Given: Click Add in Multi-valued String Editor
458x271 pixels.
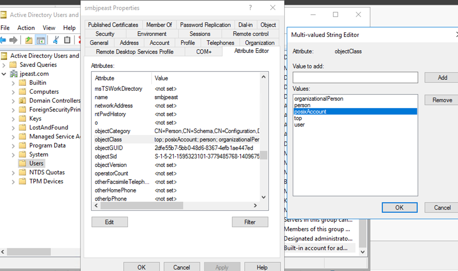Looking at the screenshot, I should (442, 77).
